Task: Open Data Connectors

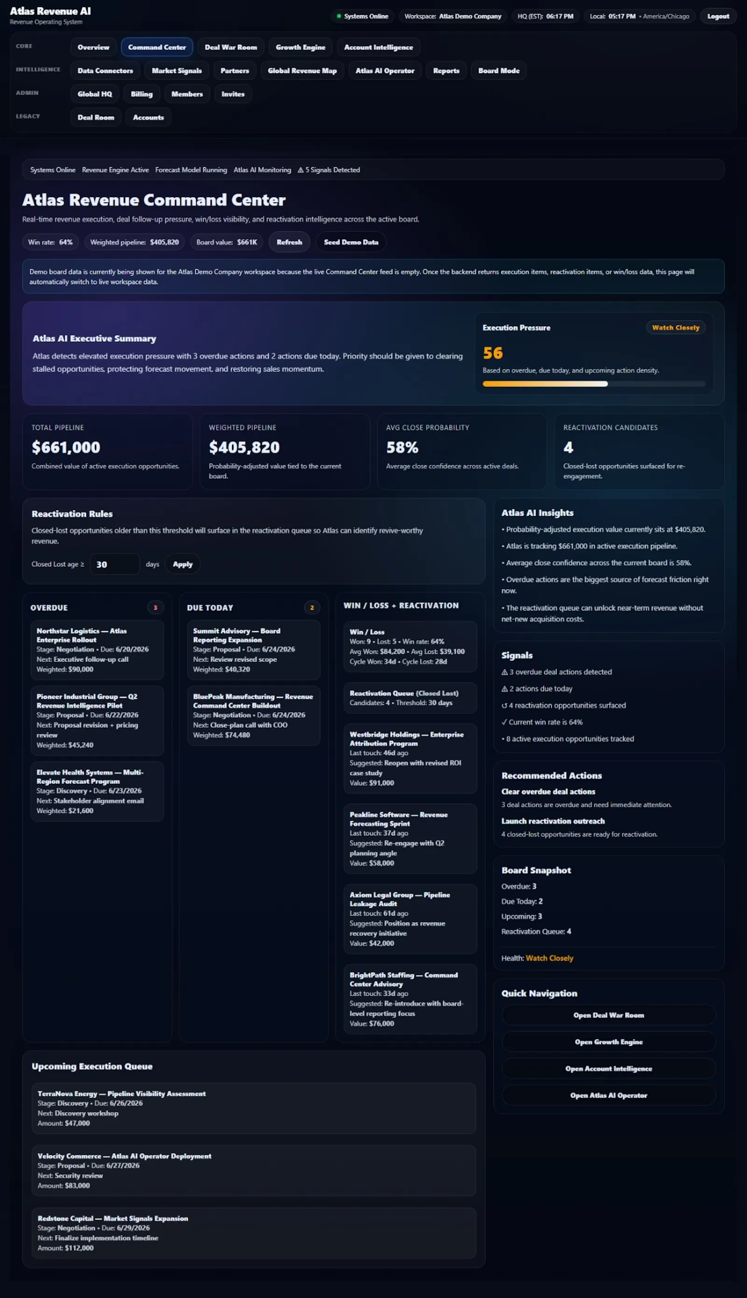Action: (105, 71)
